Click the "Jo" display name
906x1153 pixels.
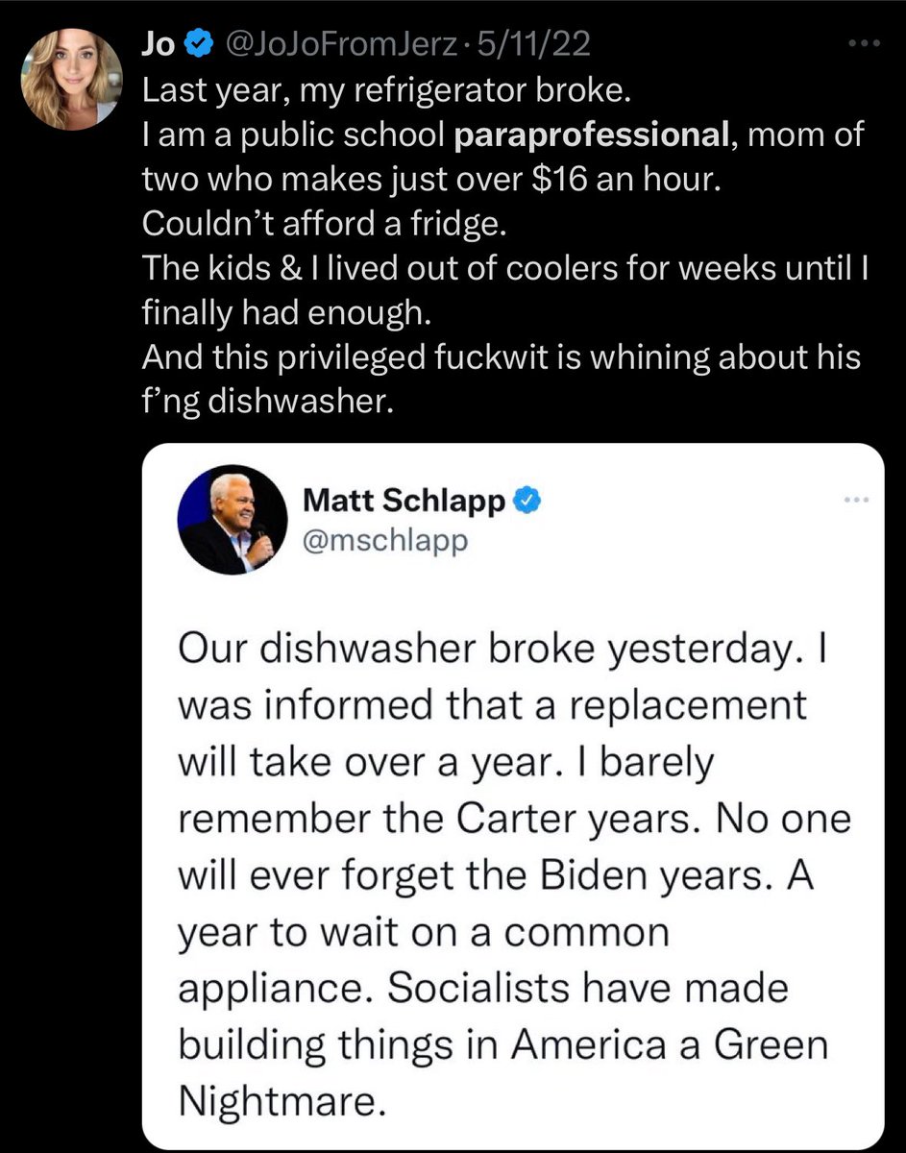(158, 44)
